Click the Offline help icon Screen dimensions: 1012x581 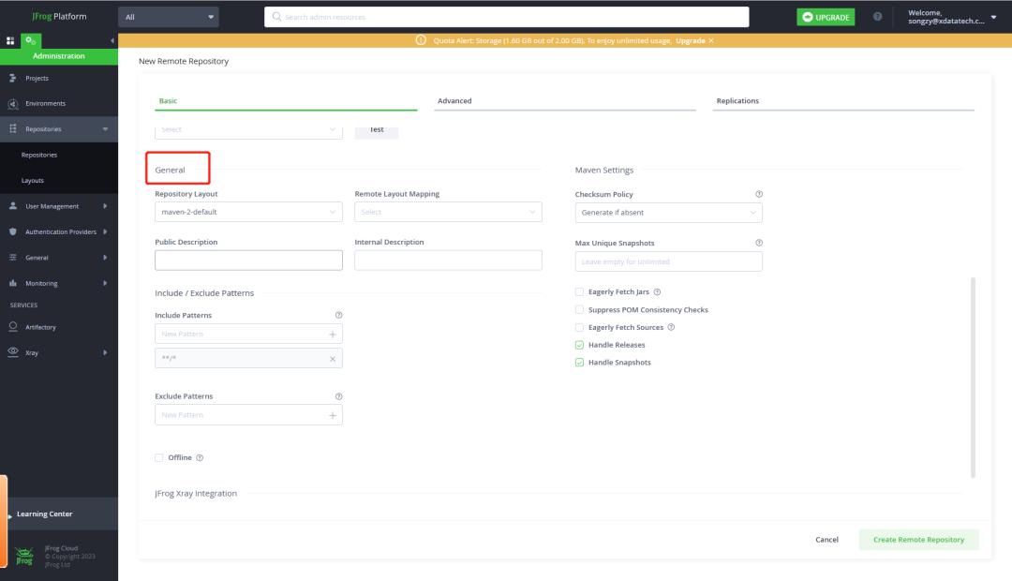click(x=200, y=457)
